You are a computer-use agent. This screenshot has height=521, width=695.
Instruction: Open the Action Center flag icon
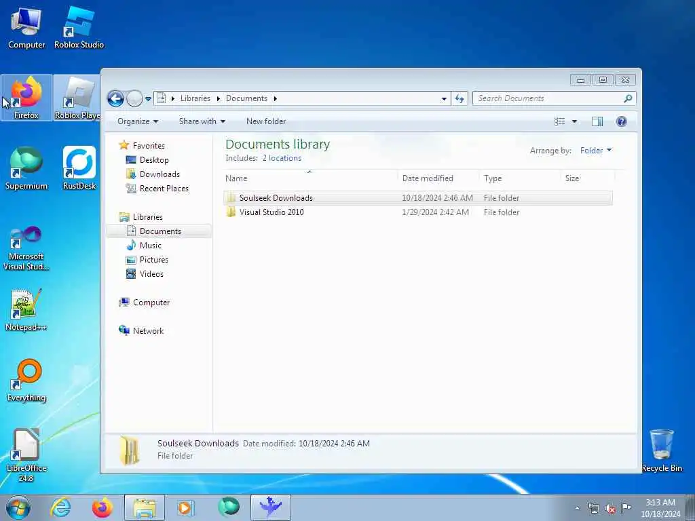coord(626,509)
